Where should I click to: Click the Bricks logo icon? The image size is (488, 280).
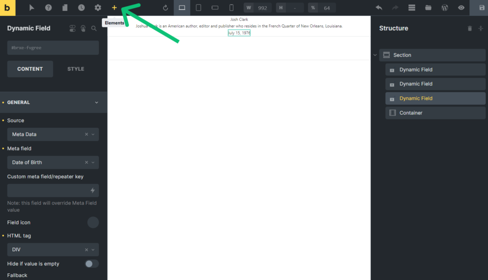pos(8,8)
